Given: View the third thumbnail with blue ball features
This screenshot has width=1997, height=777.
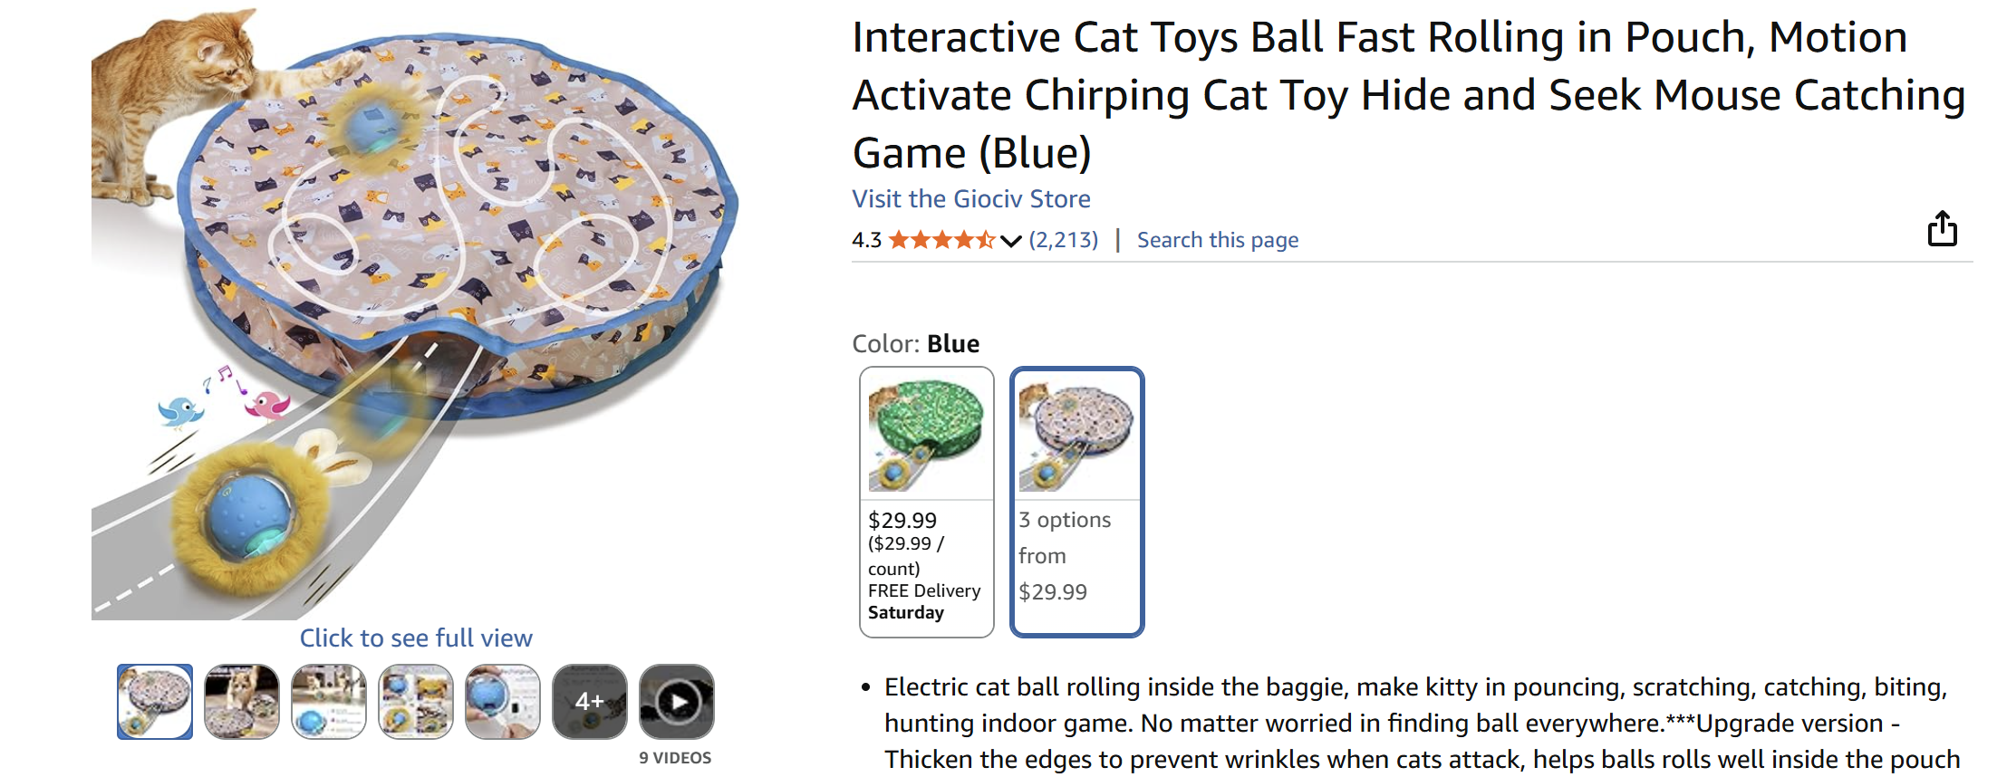Looking at the screenshot, I should (x=329, y=702).
